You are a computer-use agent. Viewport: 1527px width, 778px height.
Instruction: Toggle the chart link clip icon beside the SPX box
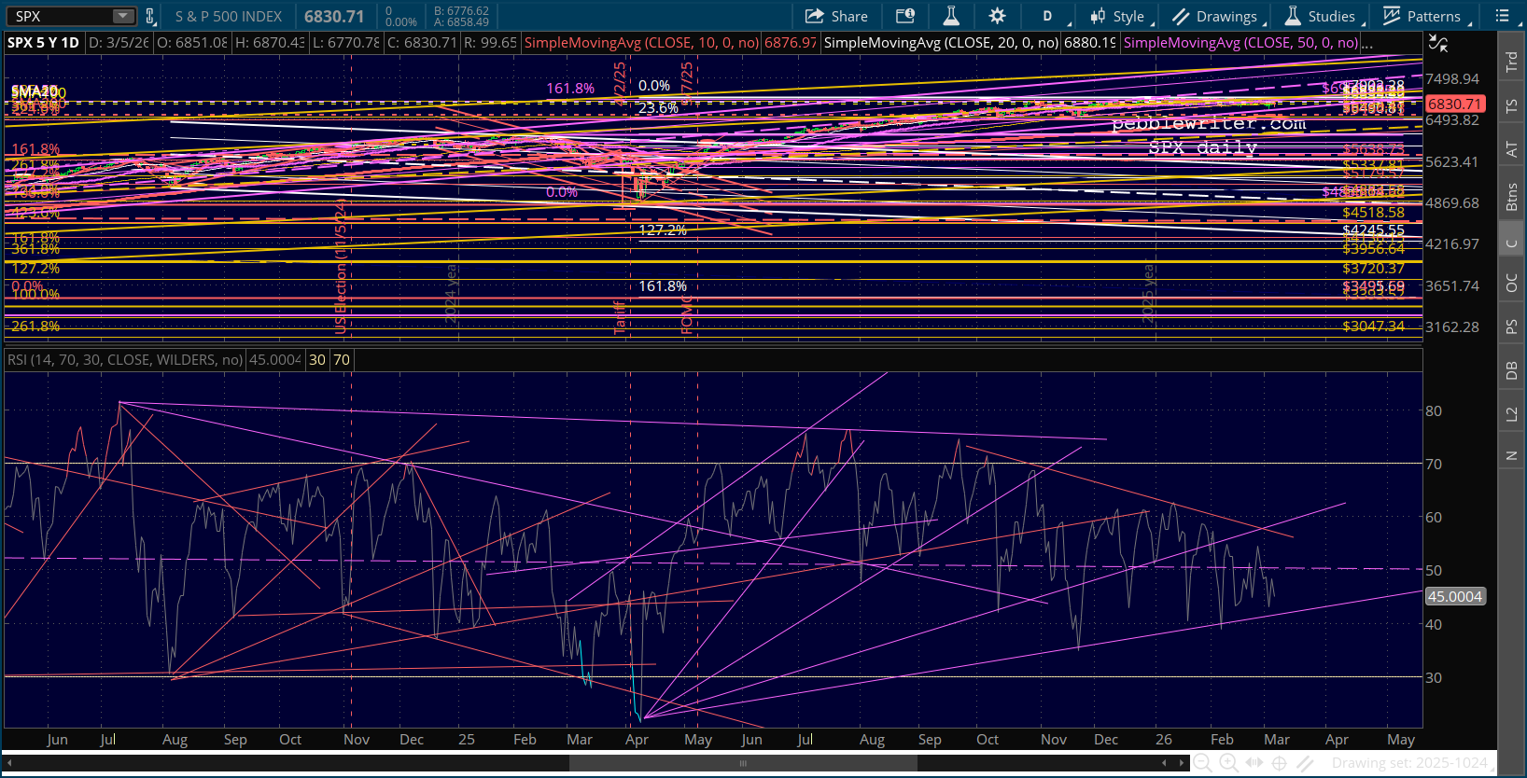click(x=149, y=16)
